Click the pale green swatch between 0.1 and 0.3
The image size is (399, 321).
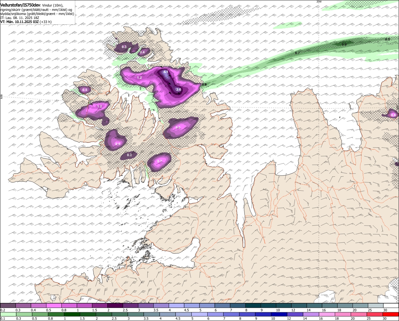click(x=8, y=314)
